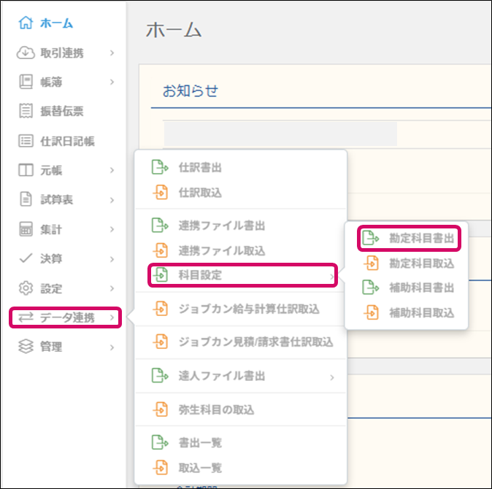Click the 管理 layers icon
This screenshot has height=489, width=492.
[26, 347]
